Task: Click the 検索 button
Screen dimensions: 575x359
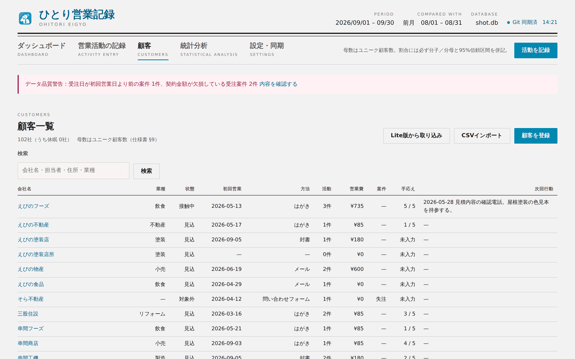Action: click(x=147, y=171)
